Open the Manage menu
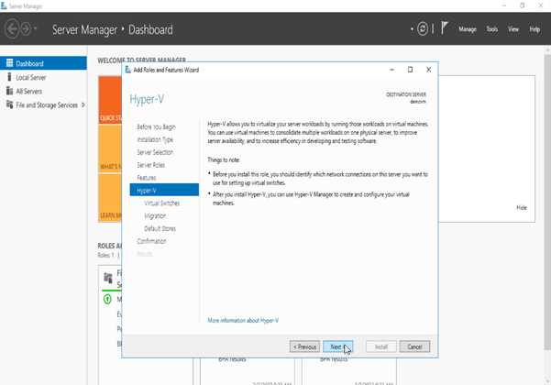 [x=468, y=29]
